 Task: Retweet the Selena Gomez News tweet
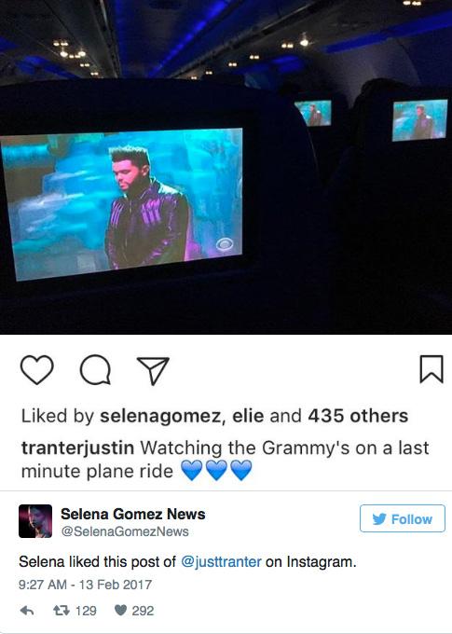(62, 611)
